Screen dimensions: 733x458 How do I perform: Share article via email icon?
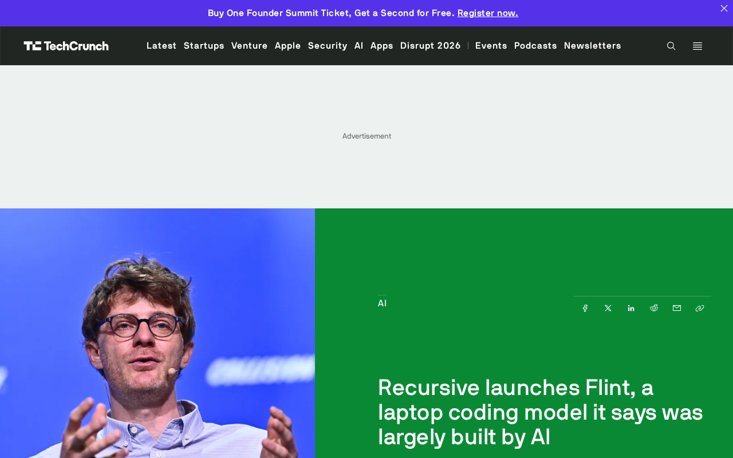tap(677, 308)
